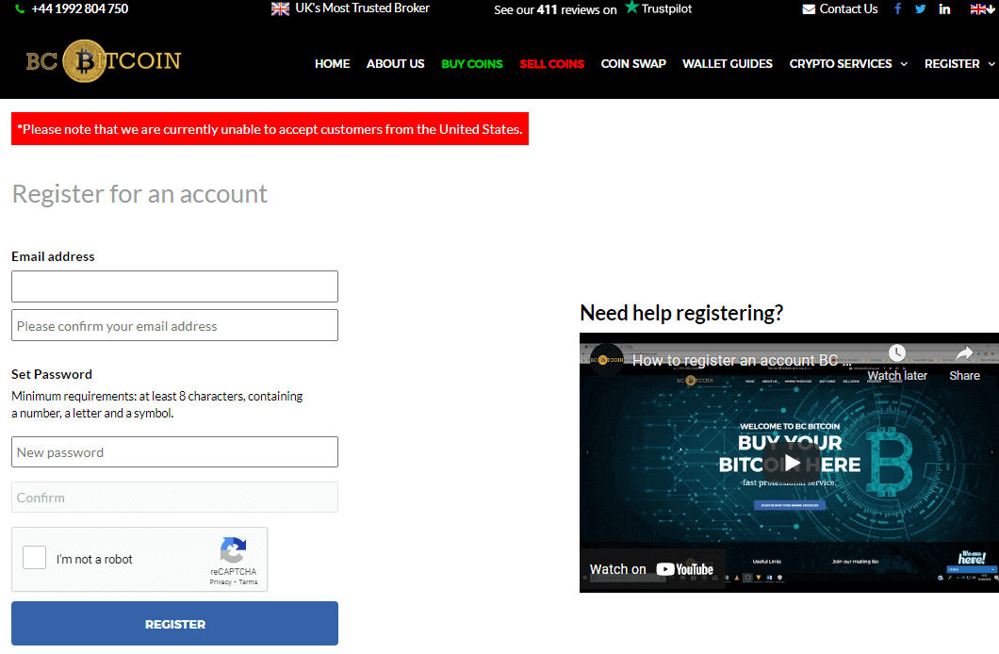Open the BUY COINS menu item

472,64
